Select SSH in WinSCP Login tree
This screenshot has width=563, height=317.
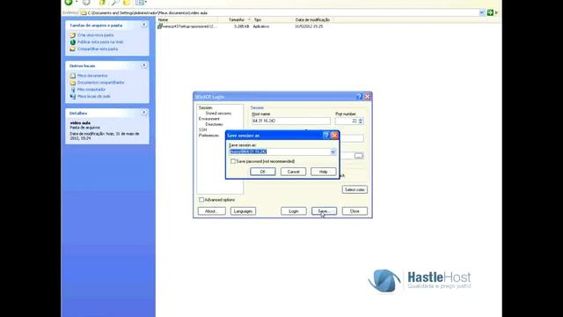pyautogui.click(x=202, y=129)
